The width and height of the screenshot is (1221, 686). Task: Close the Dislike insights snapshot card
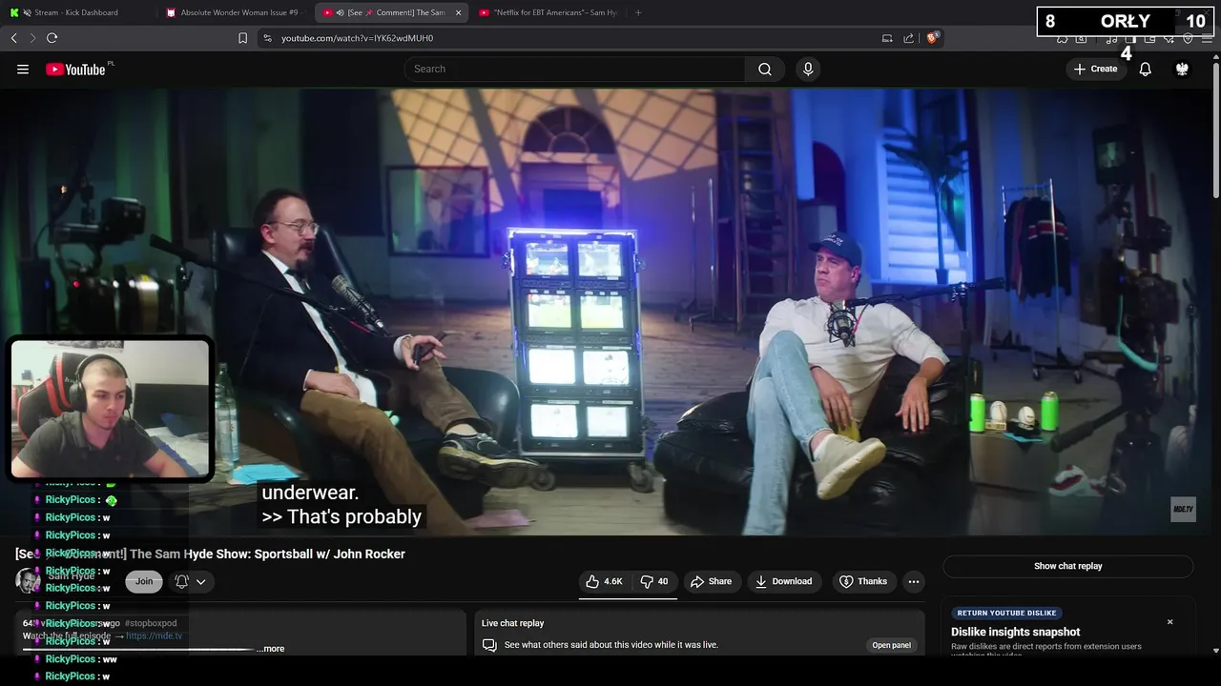[1169, 622]
